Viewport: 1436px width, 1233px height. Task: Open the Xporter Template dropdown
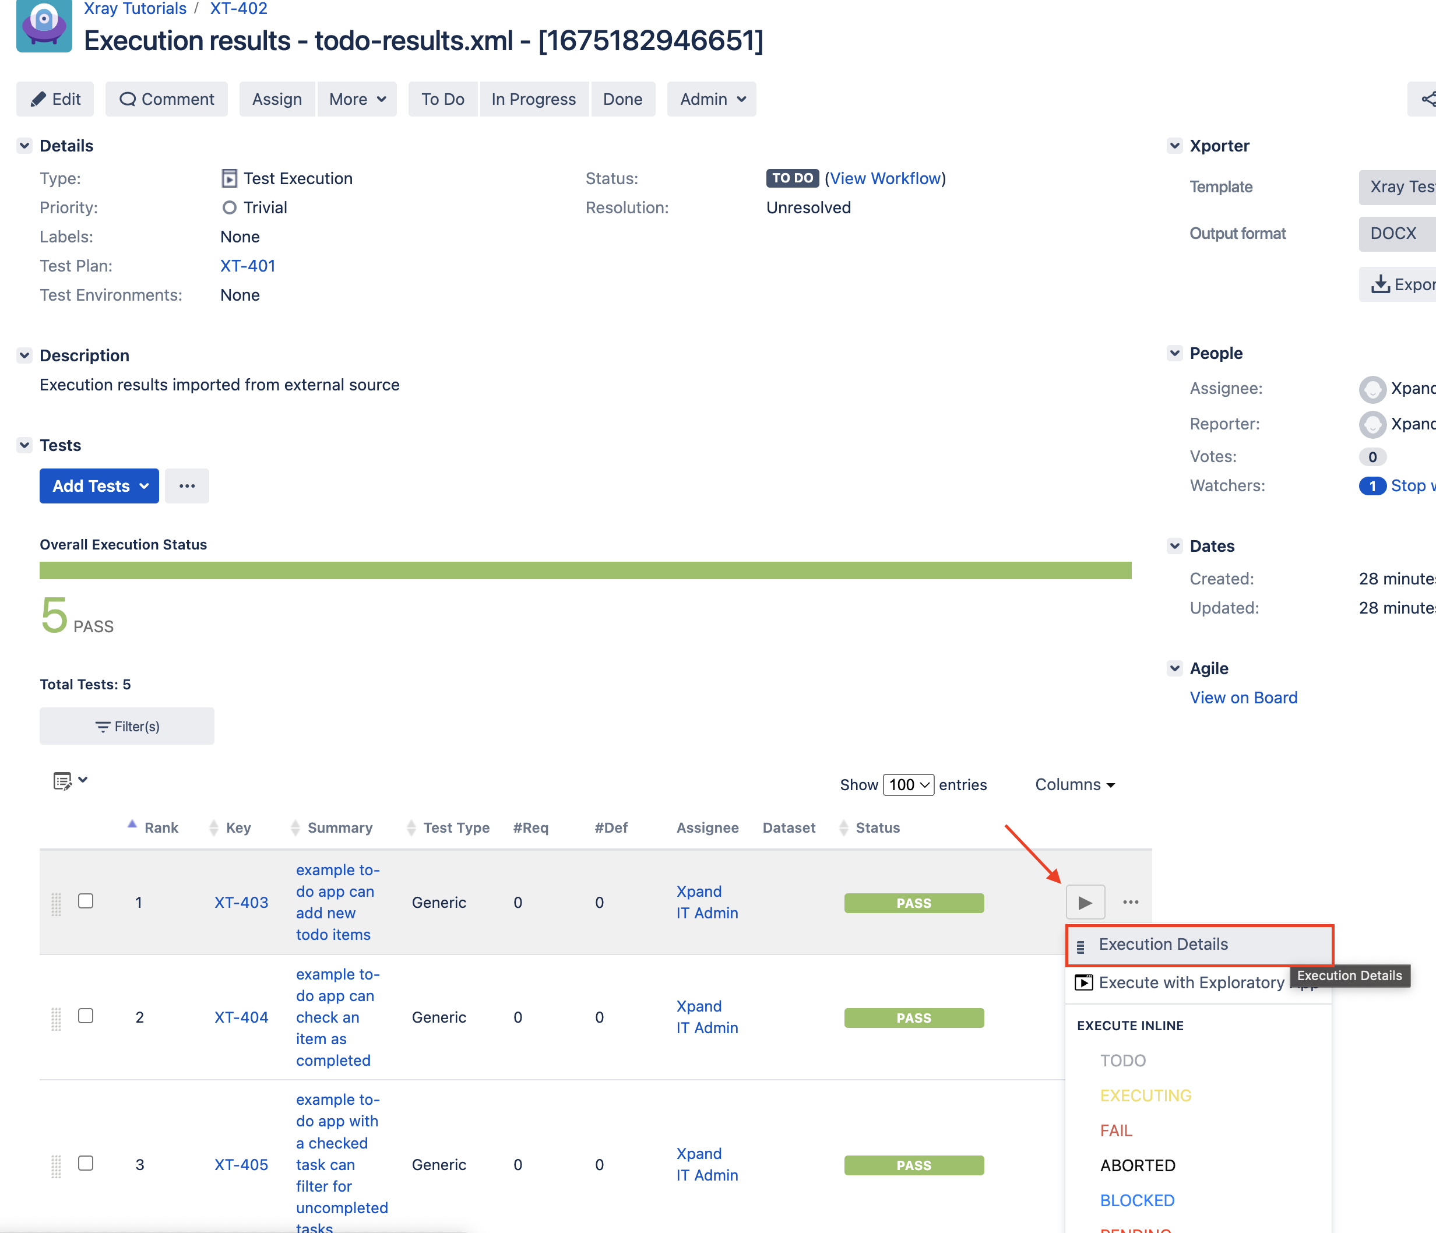(x=1397, y=187)
